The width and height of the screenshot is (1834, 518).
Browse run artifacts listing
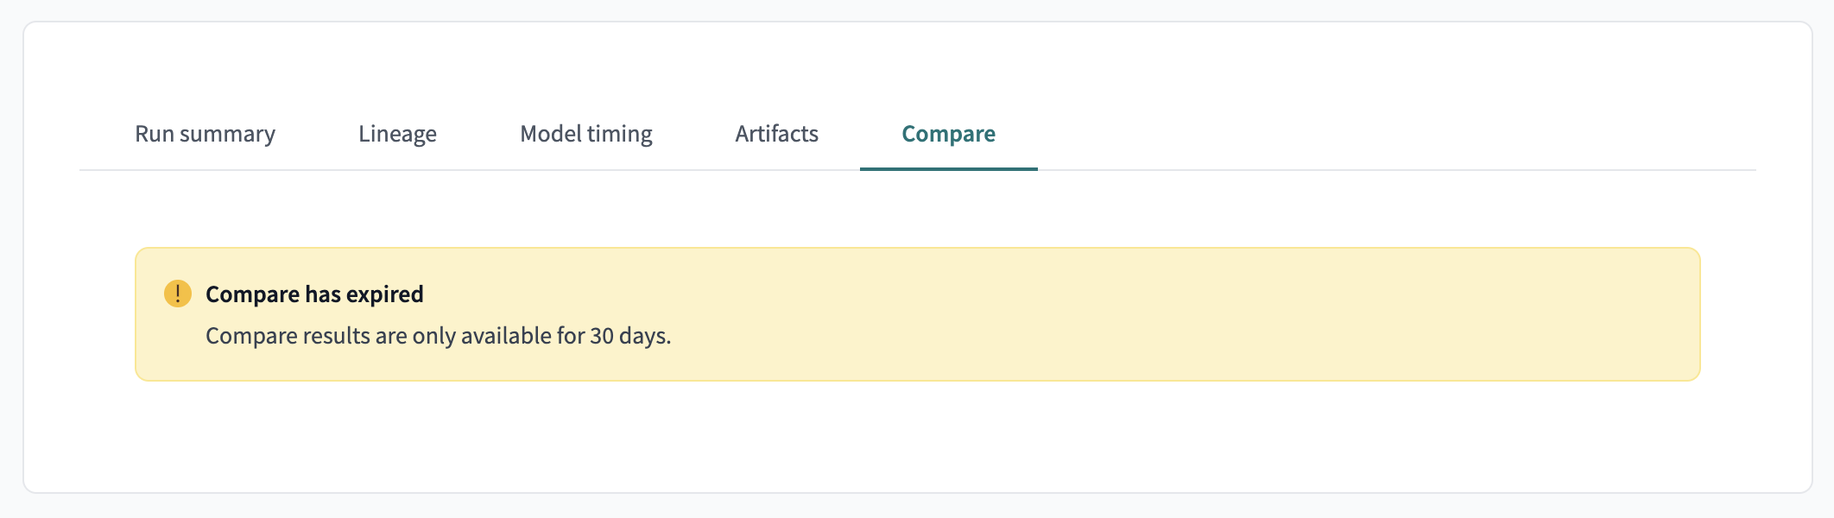pyautogui.click(x=775, y=135)
